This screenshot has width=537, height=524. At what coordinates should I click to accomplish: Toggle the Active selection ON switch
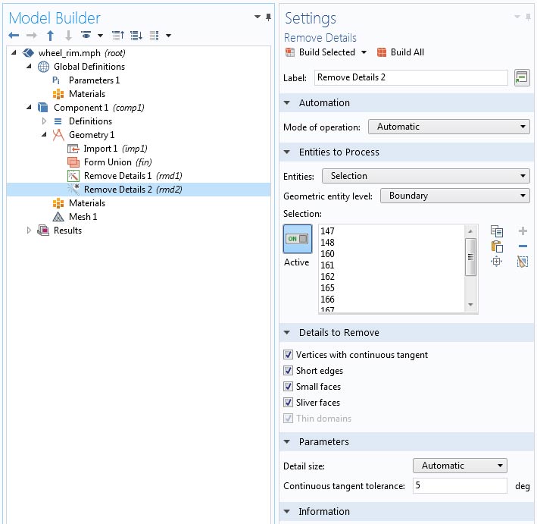click(x=296, y=239)
